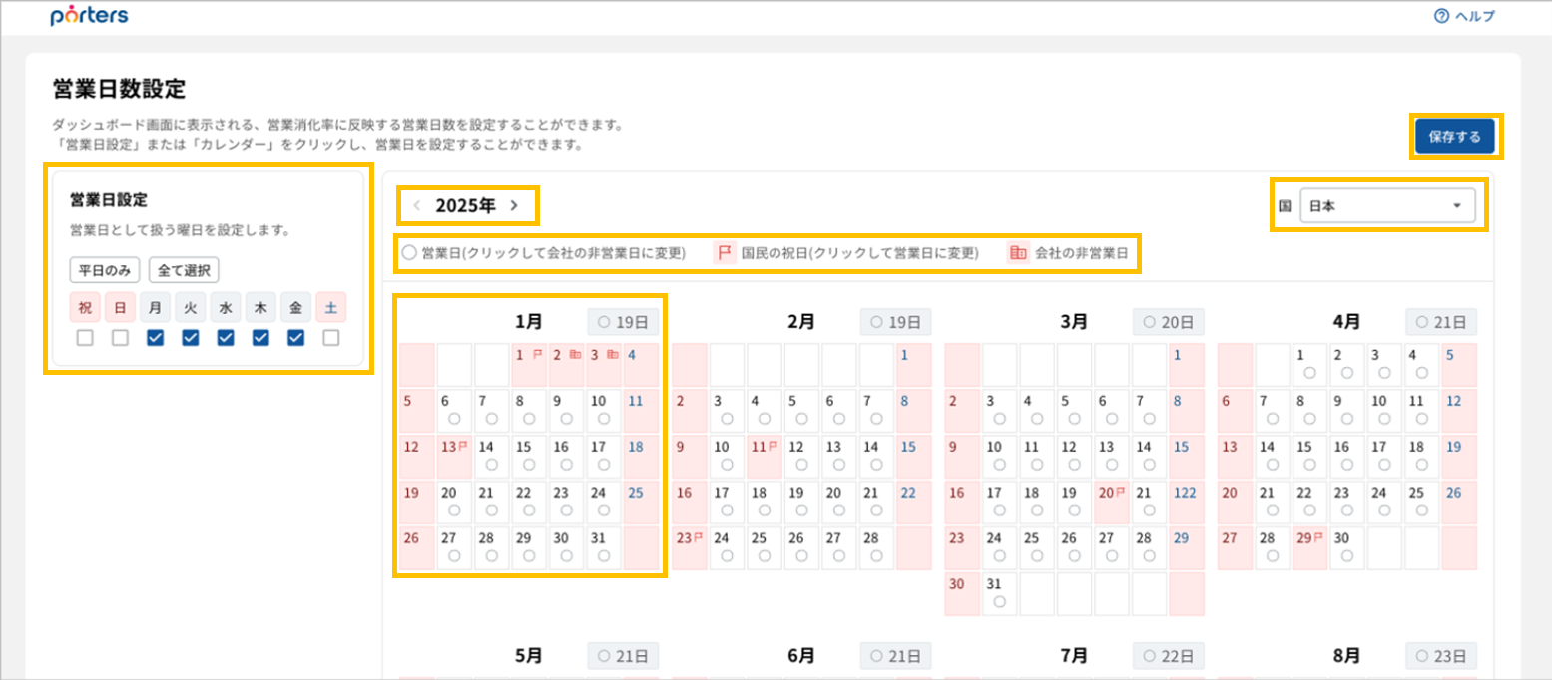Toggle the business day circle on January 6

[x=455, y=418]
